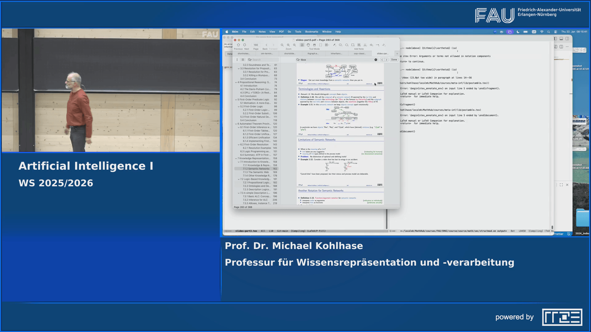
Task: Select the Scroll hand tool
Action: coord(308,45)
